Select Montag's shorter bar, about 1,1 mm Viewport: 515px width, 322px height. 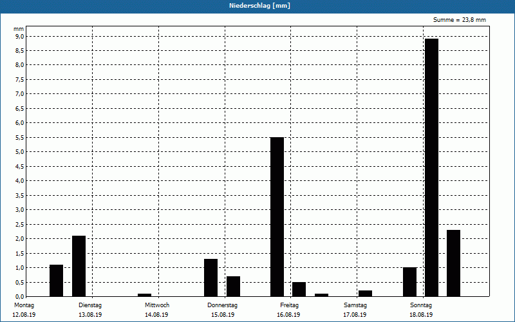pyautogui.click(x=56, y=281)
